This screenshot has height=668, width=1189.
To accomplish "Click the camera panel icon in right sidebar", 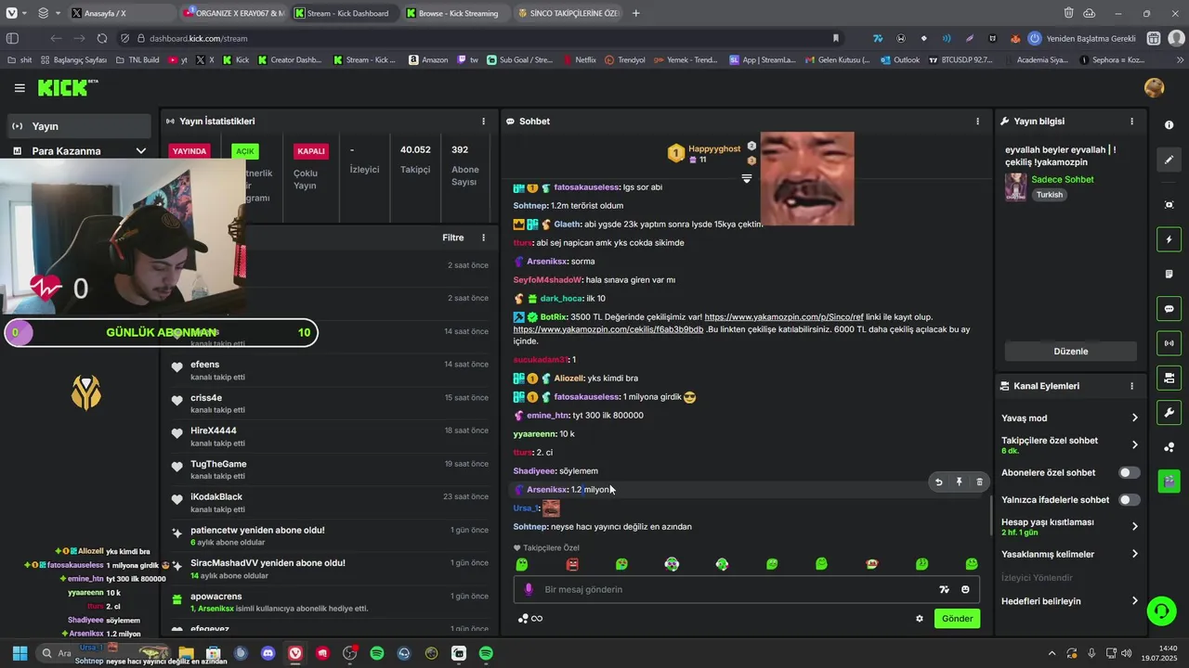I will 1169,378.
